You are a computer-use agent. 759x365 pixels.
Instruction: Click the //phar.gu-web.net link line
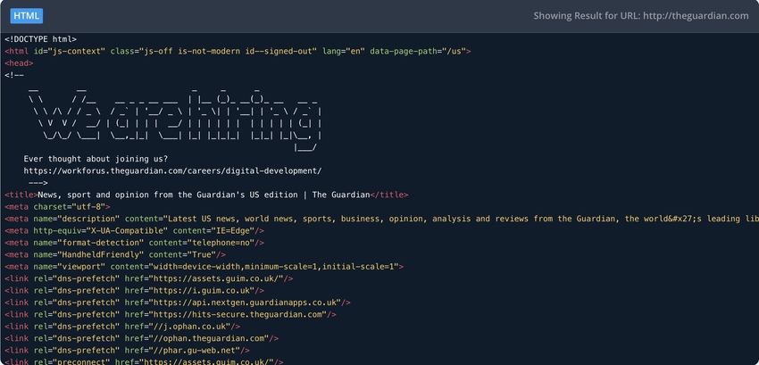pyautogui.click(x=128, y=351)
